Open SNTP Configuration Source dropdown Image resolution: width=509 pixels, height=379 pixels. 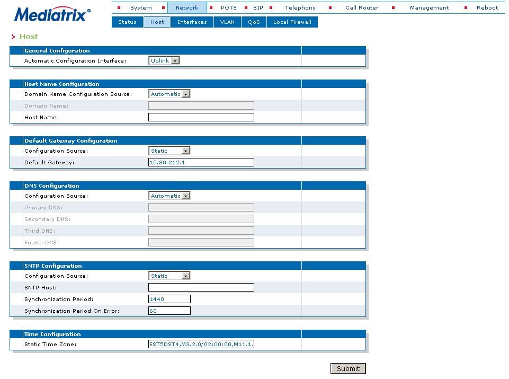169,276
